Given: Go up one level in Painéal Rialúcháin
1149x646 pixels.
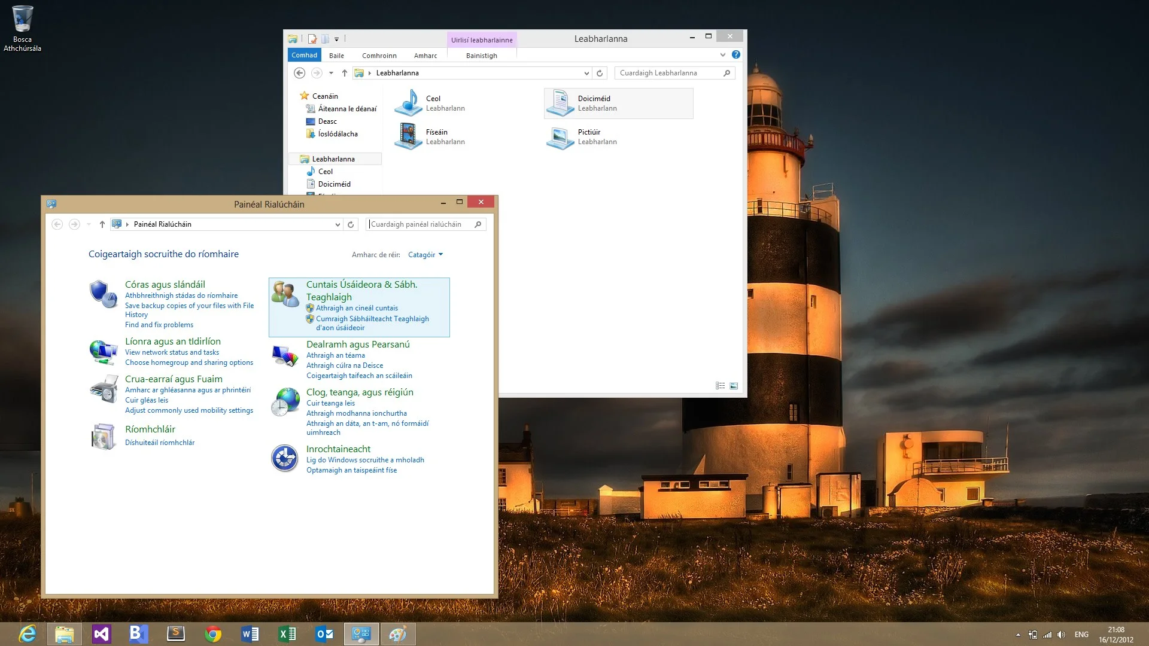Looking at the screenshot, I should click(102, 224).
